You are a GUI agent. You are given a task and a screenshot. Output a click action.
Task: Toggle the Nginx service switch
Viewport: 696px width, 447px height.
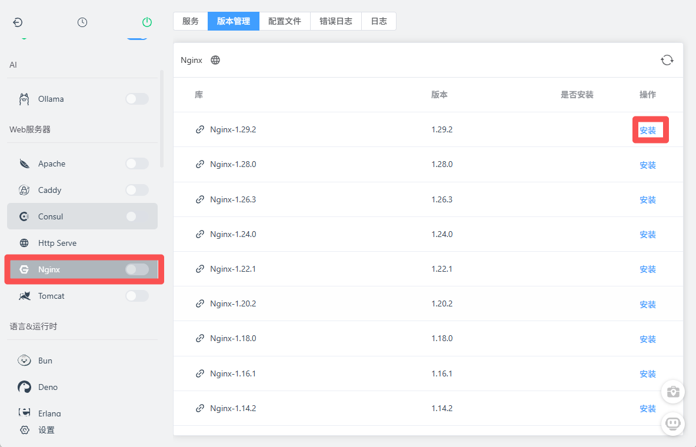pyautogui.click(x=136, y=269)
